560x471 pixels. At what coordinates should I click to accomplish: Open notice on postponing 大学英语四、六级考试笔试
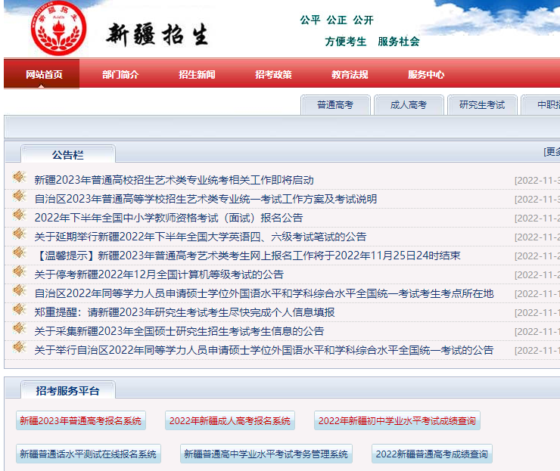click(201, 237)
